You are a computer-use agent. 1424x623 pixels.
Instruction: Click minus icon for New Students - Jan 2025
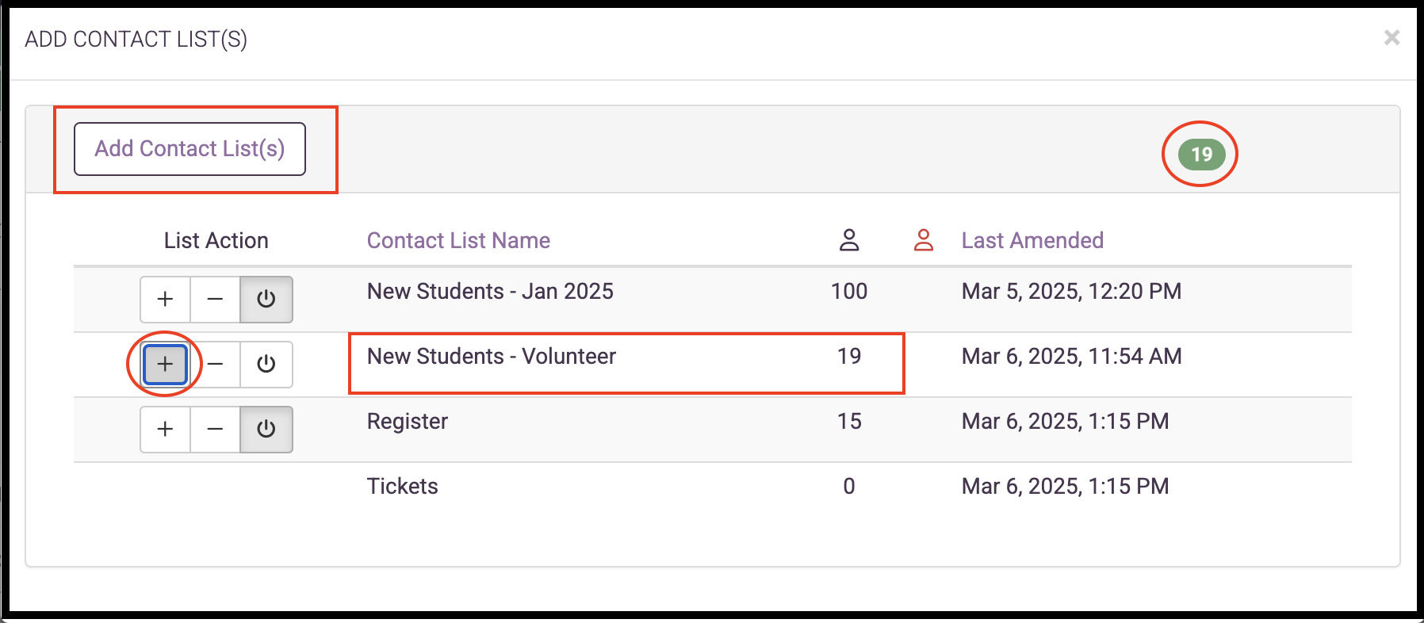215,300
